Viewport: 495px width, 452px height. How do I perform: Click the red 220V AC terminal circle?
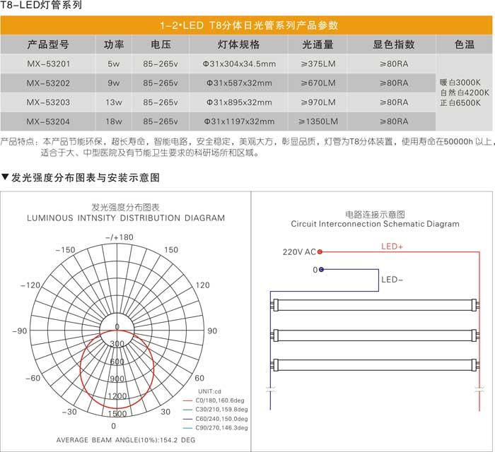click(x=320, y=251)
